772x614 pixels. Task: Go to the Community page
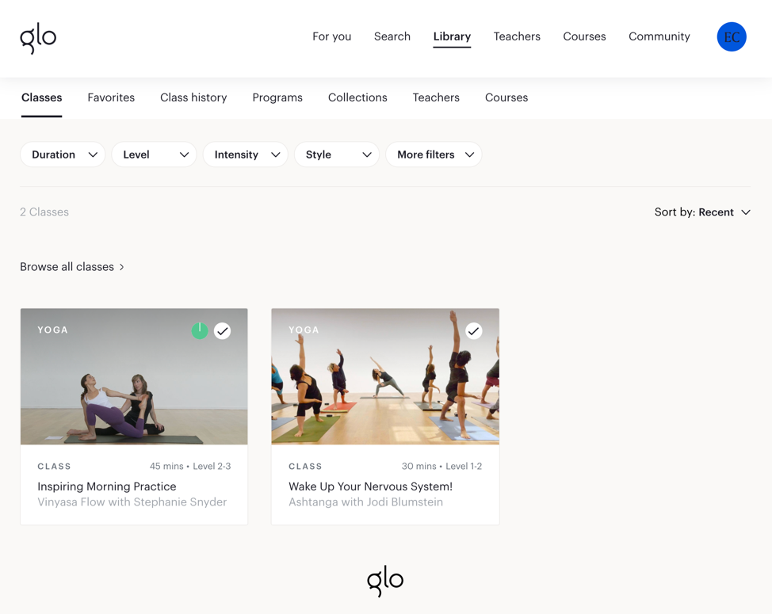[659, 36]
